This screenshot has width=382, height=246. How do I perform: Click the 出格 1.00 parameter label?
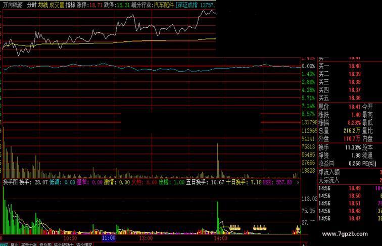click(171, 182)
